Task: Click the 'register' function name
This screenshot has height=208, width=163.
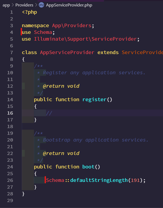Action: click(x=94, y=100)
